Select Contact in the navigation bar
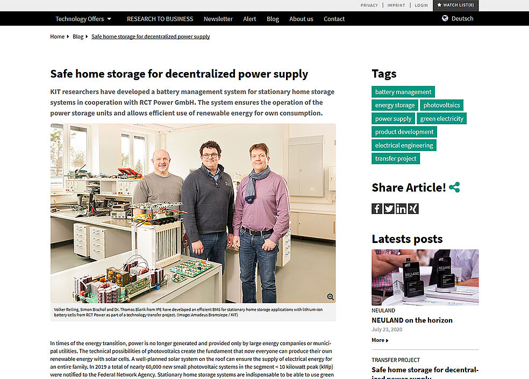Viewport: 529px width, 379px height. pos(334,18)
